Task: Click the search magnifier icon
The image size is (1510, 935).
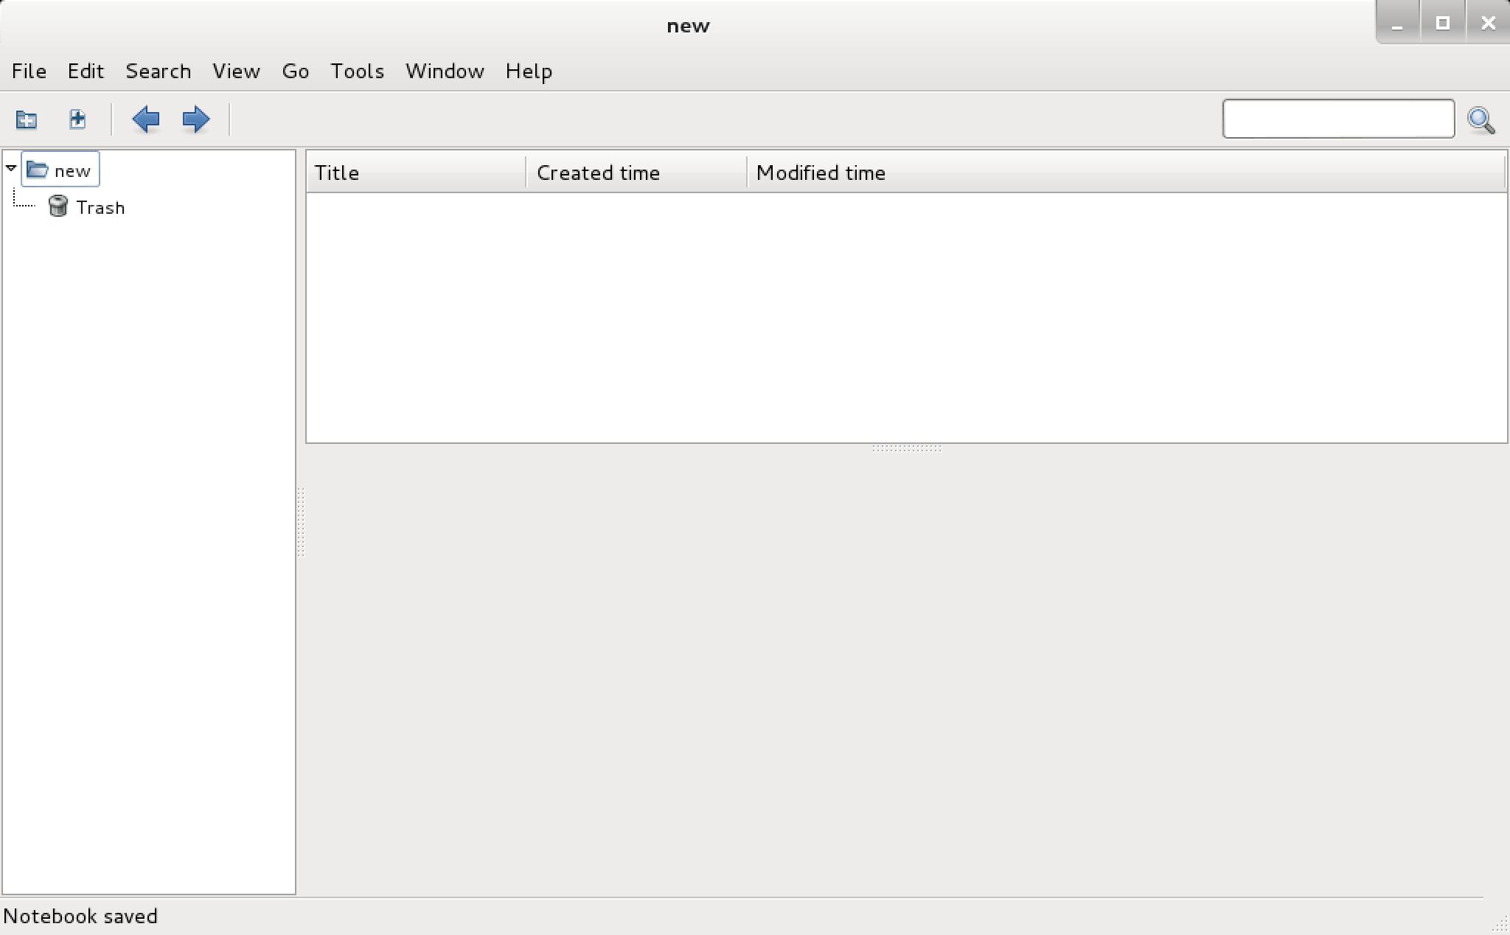Action: pyautogui.click(x=1483, y=119)
